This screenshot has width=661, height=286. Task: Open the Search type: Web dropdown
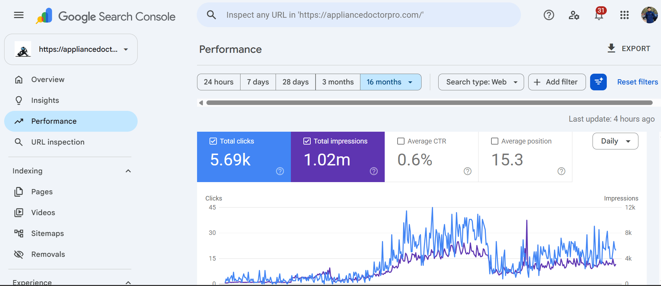[x=481, y=82]
